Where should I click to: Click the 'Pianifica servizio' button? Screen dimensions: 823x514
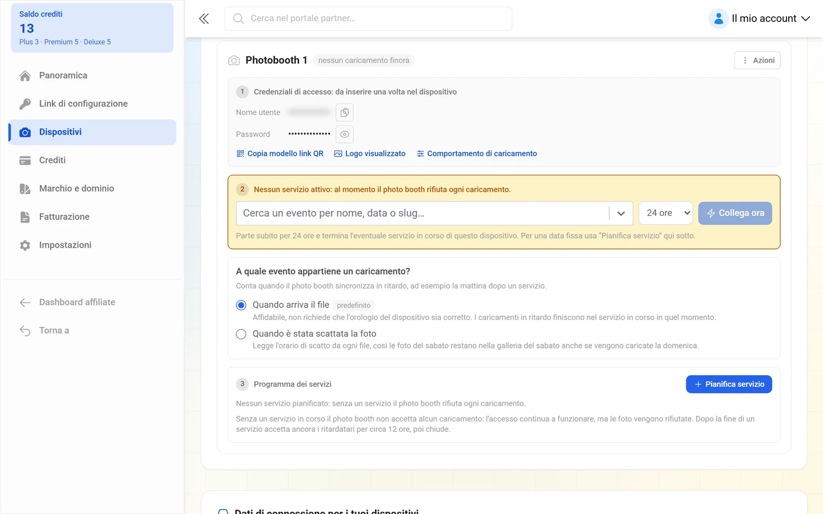pos(729,384)
